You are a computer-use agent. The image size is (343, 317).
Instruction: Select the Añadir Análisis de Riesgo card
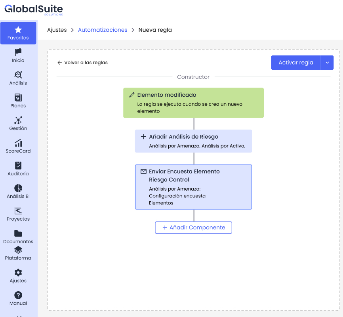pyautogui.click(x=193, y=141)
